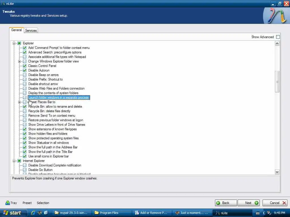Select 'Disable Prefix: Shortcut to' row
Viewport: 290px width, 217px height.
pyautogui.click(x=46, y=79)
